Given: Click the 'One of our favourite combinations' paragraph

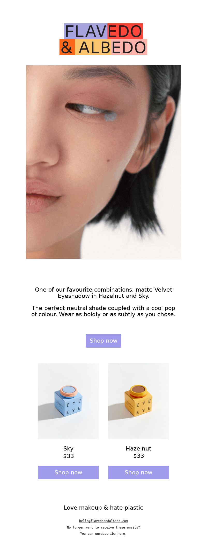Looking at the screenshot, I should tap(103, 293).
